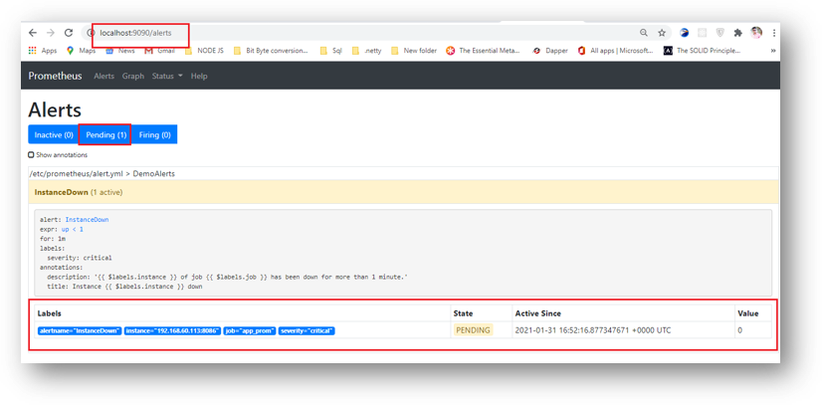Open the Gmail bookmark
The height and width of the screenshot is (405, 822).
160,51
